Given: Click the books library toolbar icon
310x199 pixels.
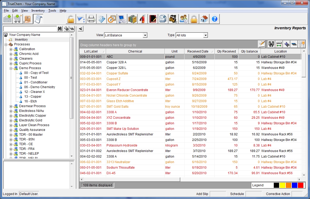Looking at the screenshot, I should pos(132,19).
